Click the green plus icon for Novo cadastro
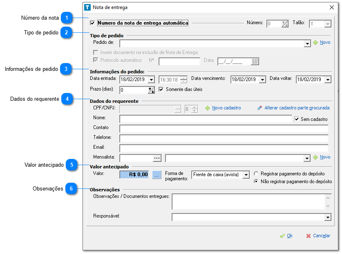 [208, 108]
